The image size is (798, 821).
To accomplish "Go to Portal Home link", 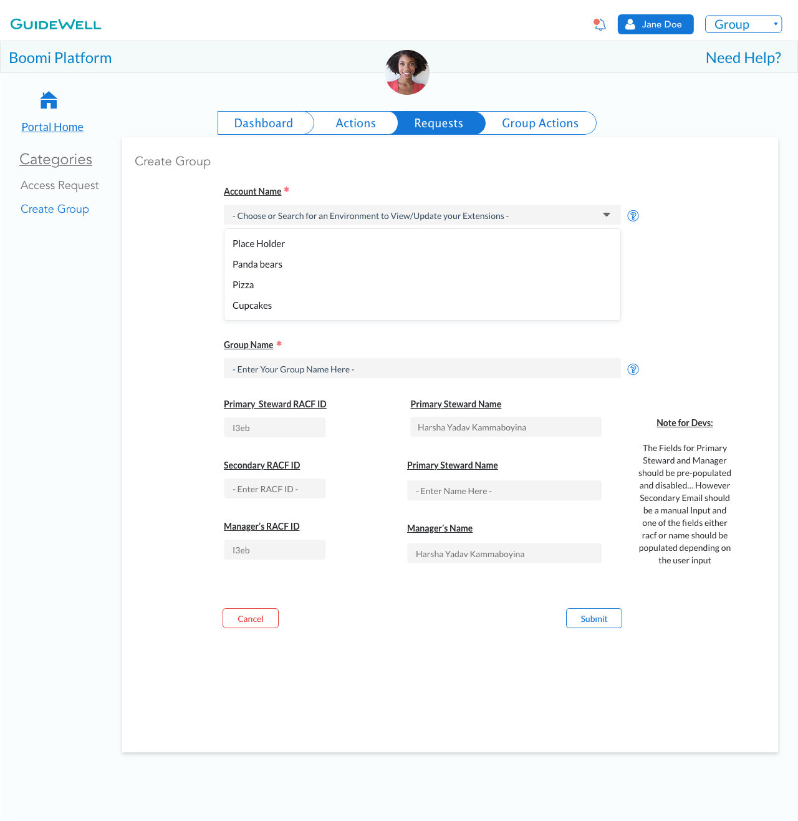I will 52,127.
